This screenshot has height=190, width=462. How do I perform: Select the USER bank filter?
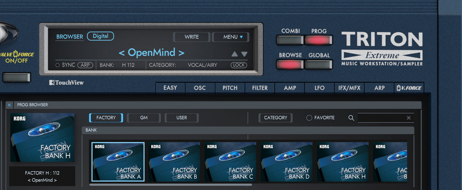[x=182, y=118]
